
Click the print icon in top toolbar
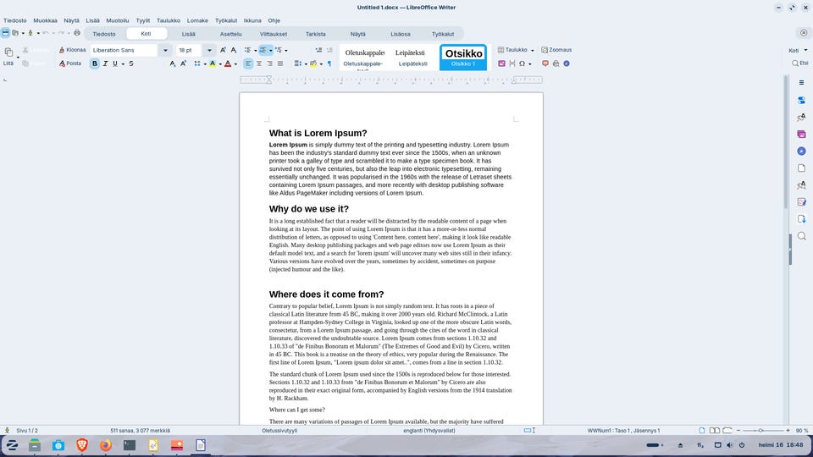click(x=77, y=33)
